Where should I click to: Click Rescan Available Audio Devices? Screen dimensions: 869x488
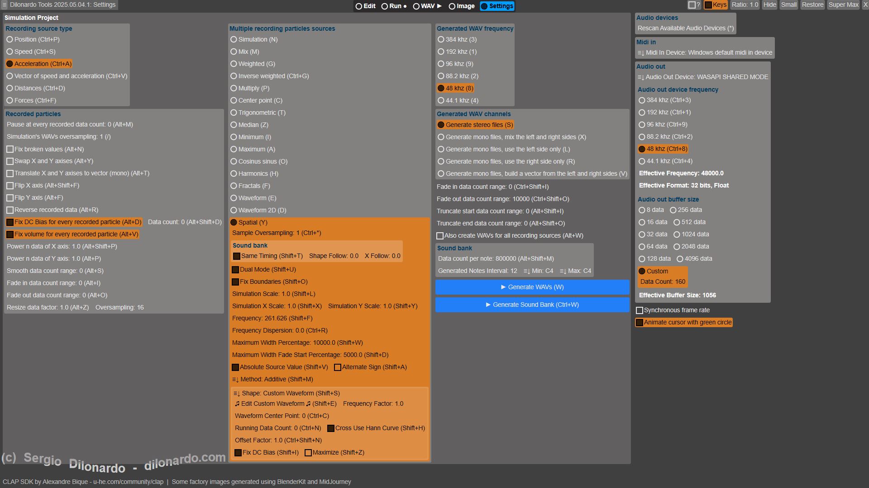685,28
